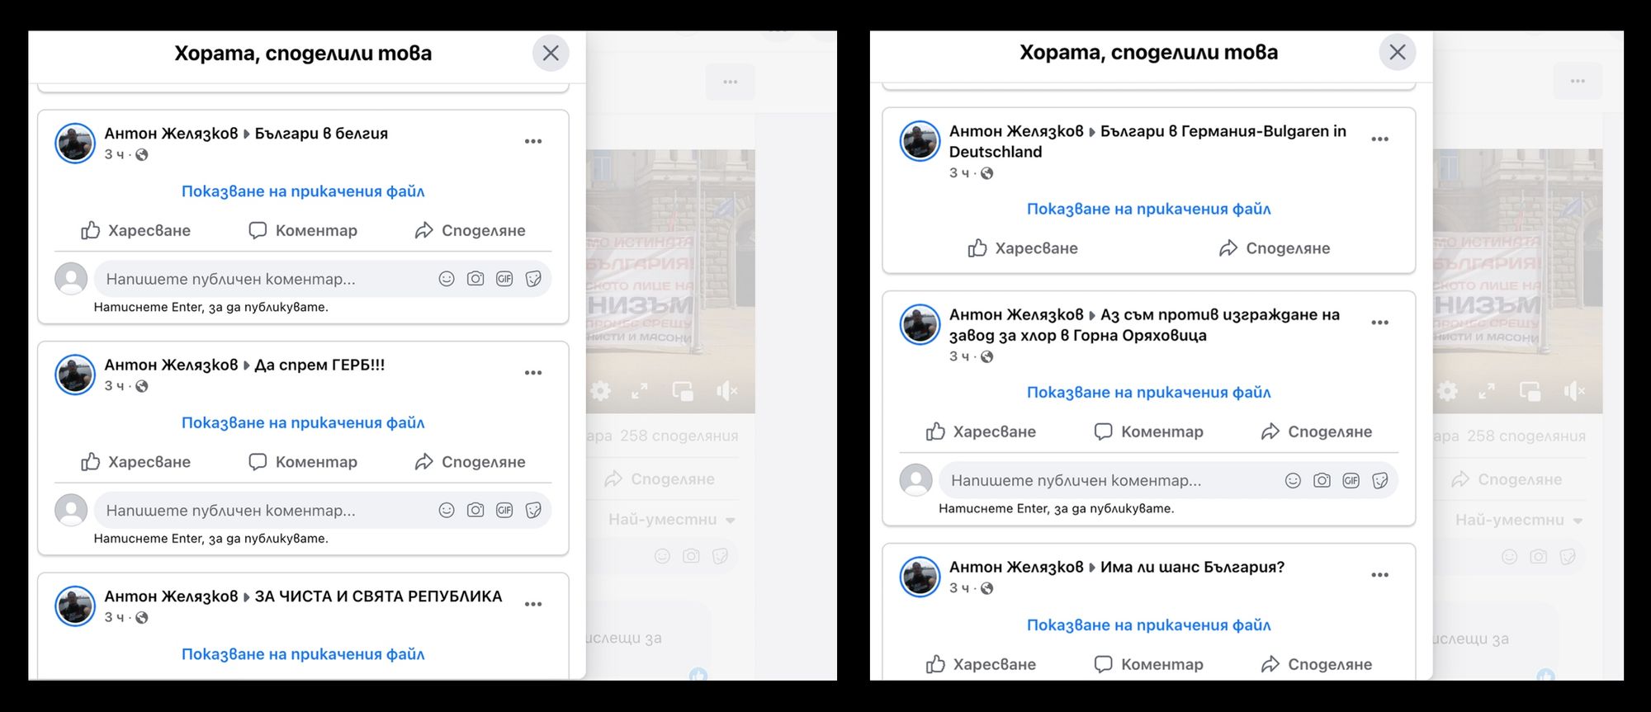The image size is (1651, 712).
Task: Attach photo in Българи в белгия comment box
Action: (x=475, y=279)
